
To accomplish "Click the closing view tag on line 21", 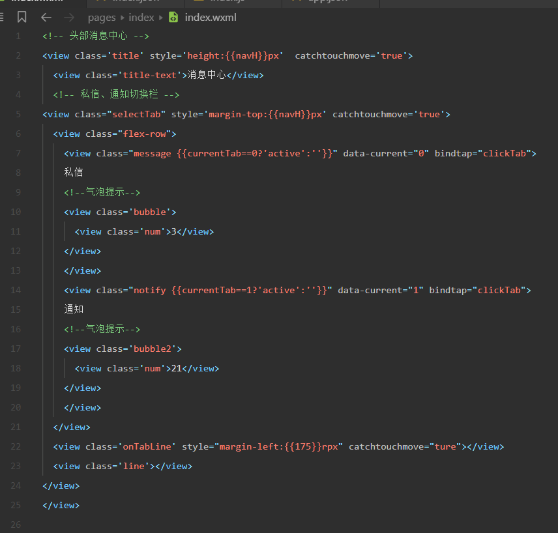I will (x=72, y=427).
